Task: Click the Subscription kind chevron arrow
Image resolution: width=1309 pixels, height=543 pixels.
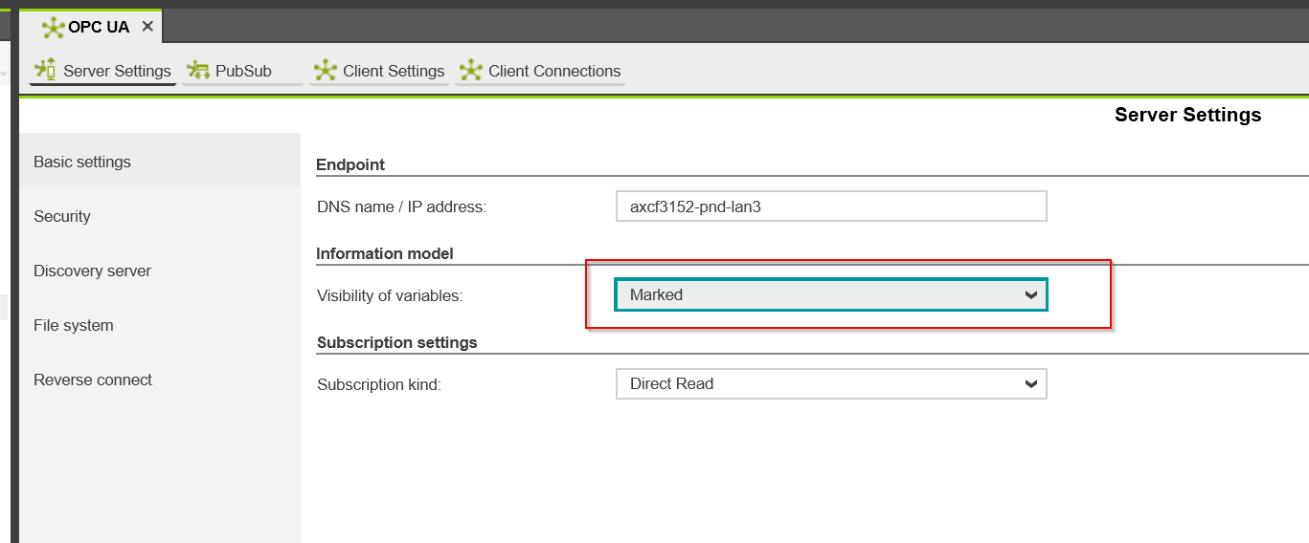Action: point(1031,384)
